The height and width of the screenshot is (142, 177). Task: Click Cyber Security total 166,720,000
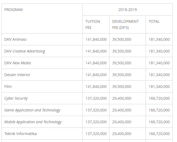159,98
